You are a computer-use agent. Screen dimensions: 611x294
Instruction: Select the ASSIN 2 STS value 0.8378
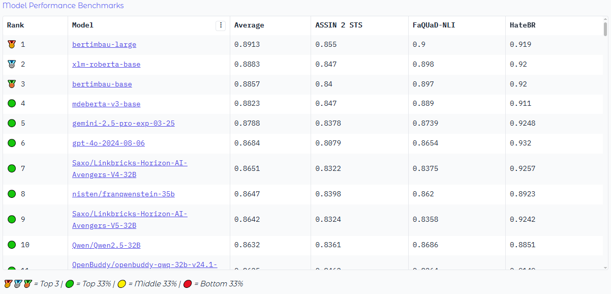point(328,123)
